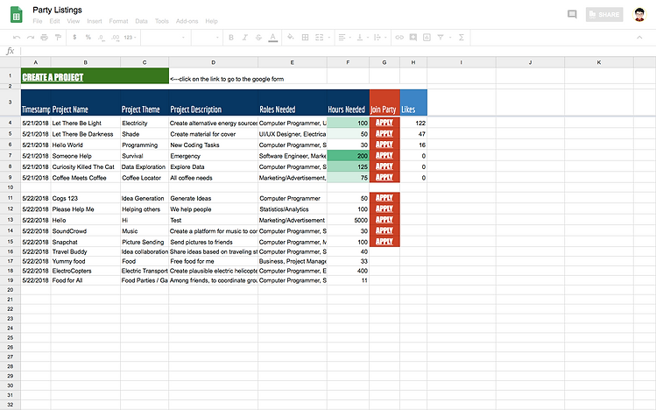Image resolution: width=656 pixels, height=410 pixels.
Task: Format as percent
Action: coord(88,38)
